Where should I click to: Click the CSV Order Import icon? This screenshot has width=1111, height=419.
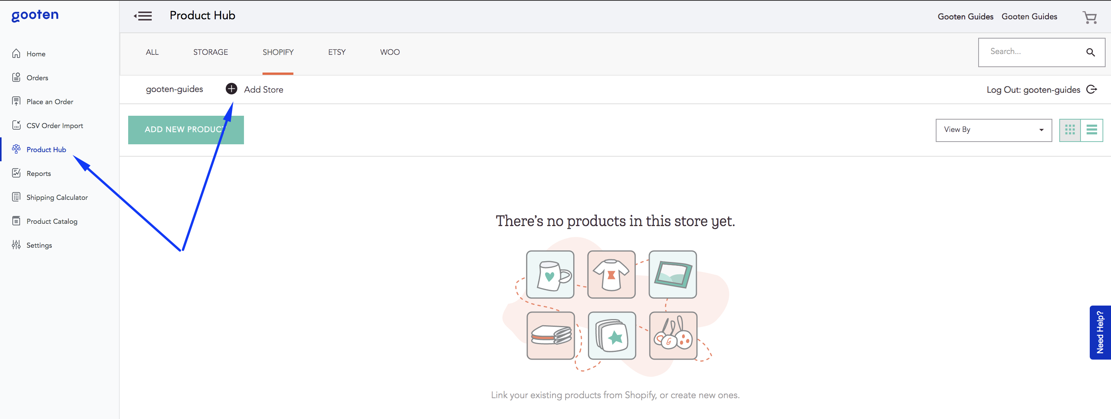click(x=16, y=125)
